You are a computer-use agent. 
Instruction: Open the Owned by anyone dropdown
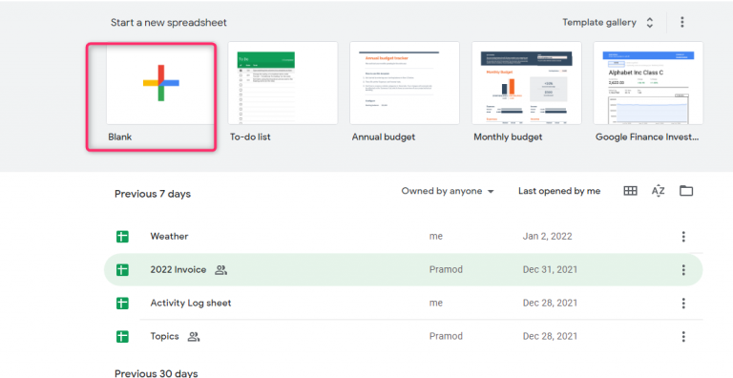click(x=448, y=191)
